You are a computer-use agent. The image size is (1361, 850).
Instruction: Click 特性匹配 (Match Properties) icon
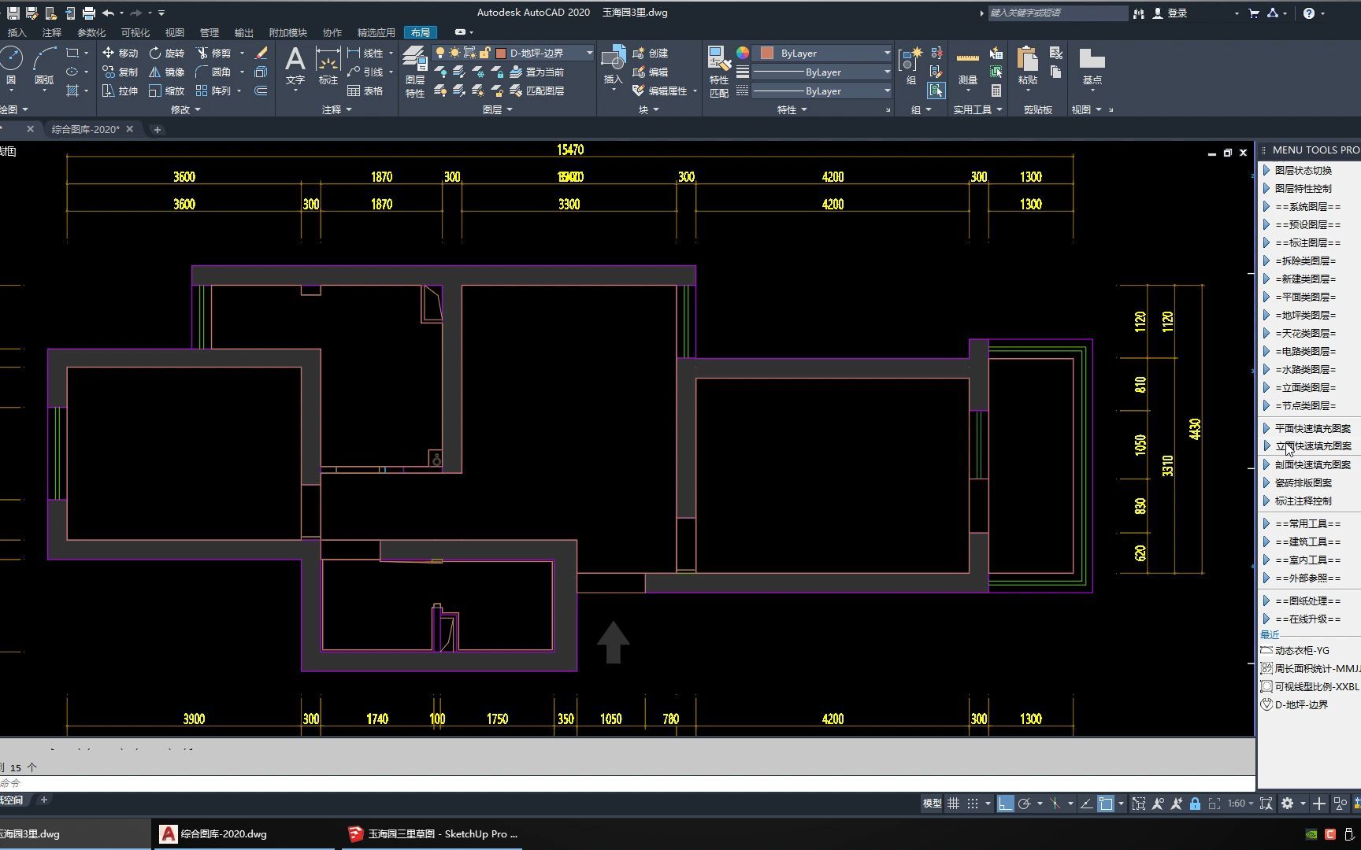point(718,72)
